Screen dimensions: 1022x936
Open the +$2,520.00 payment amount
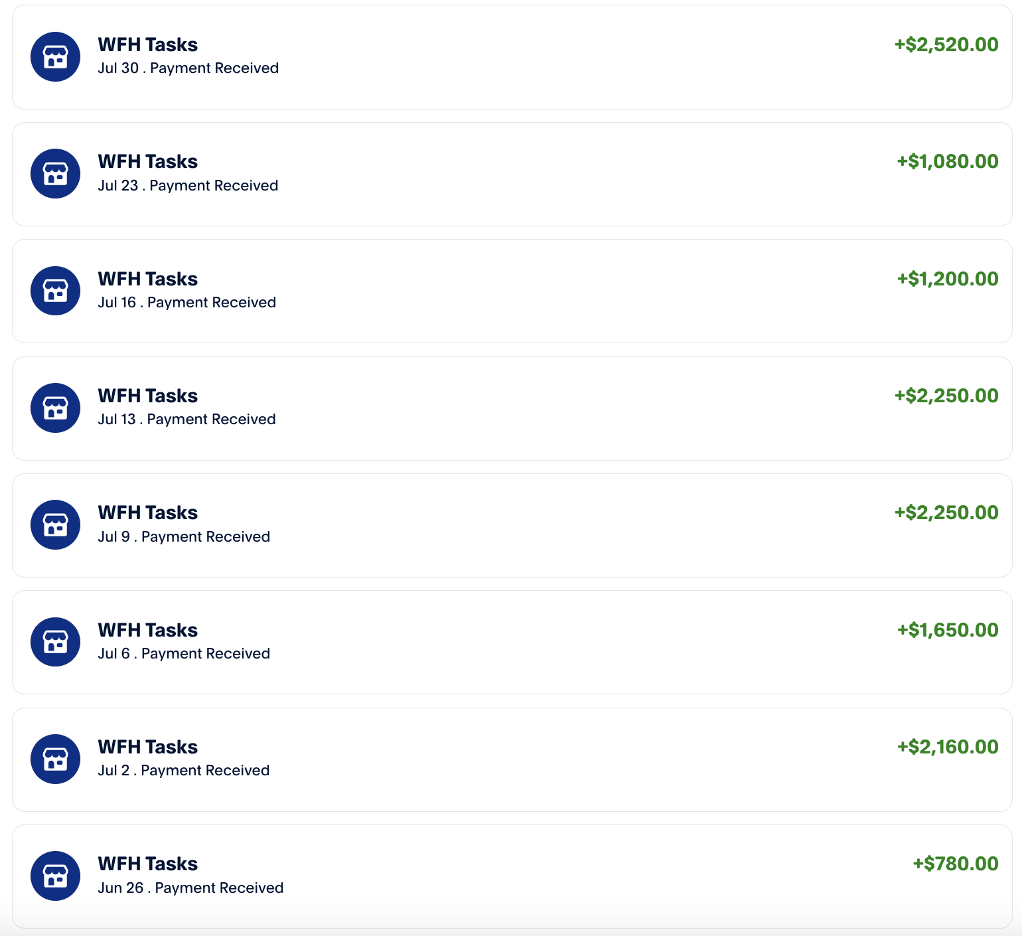946,44
